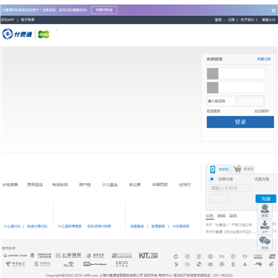Switch to the 公告 tab
Screen dimensions: 278x278
pyautogui.click(x=209, y=215)
